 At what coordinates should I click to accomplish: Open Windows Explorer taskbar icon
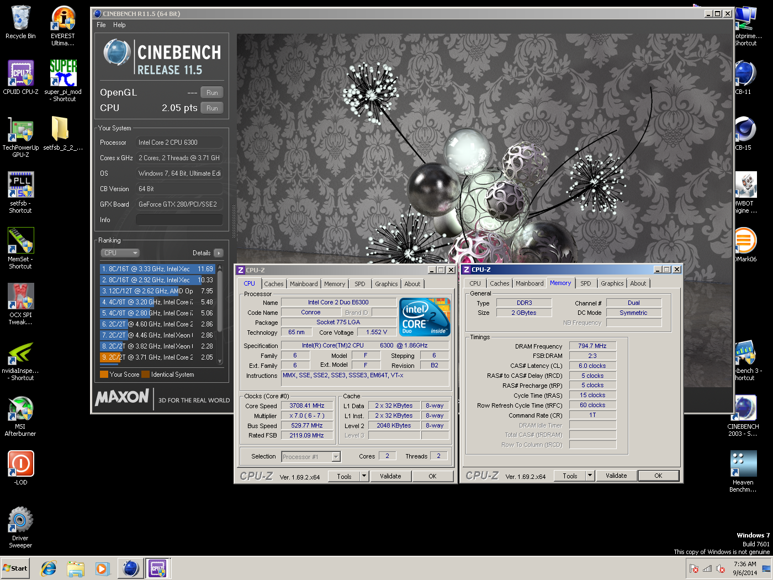[76, 568]
